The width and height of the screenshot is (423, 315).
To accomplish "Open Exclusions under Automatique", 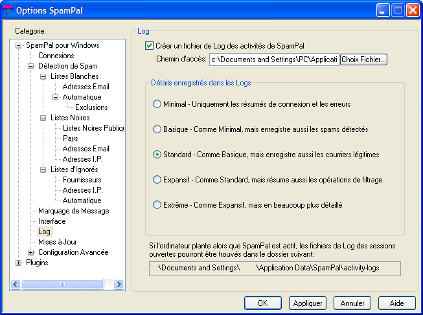I will [x=91, y=107].
